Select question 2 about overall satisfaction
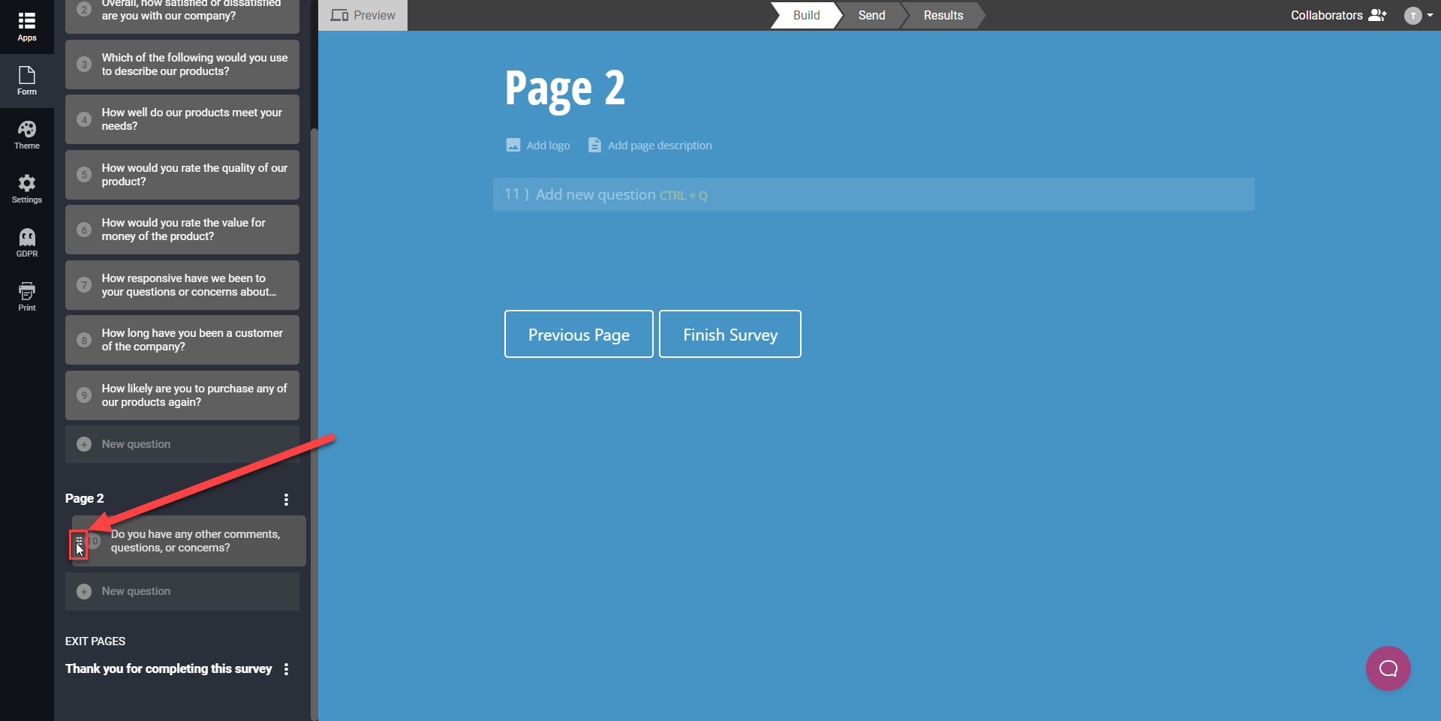 (x=182, y=15)
